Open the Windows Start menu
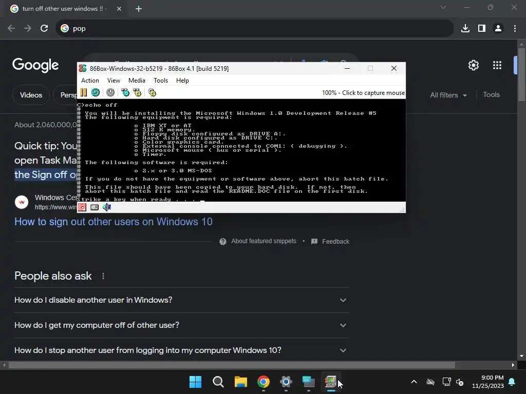 click(x=195, y=382)
